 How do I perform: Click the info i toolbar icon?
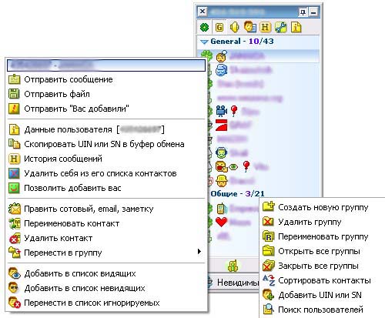click(x=296, y=27)
